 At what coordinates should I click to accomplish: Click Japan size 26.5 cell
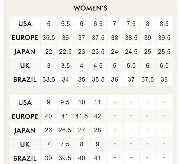[x=65, y=130]
